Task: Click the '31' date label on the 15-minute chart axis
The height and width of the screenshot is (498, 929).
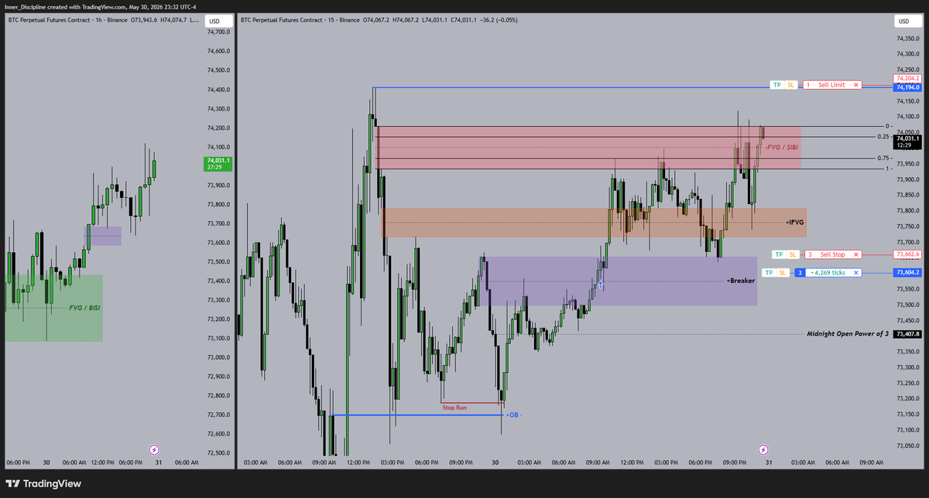Action: tap(769, 462)
